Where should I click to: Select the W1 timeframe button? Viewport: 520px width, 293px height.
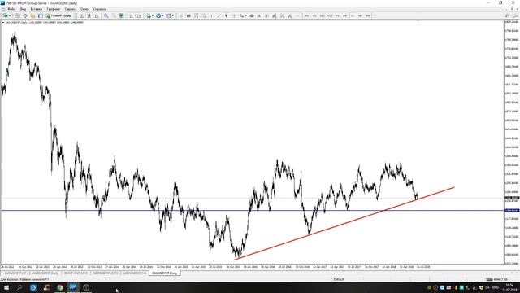[360, 15]
